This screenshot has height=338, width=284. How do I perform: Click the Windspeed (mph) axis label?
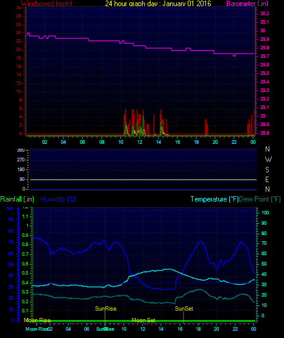pyautogui.click(x=46, y=4)
